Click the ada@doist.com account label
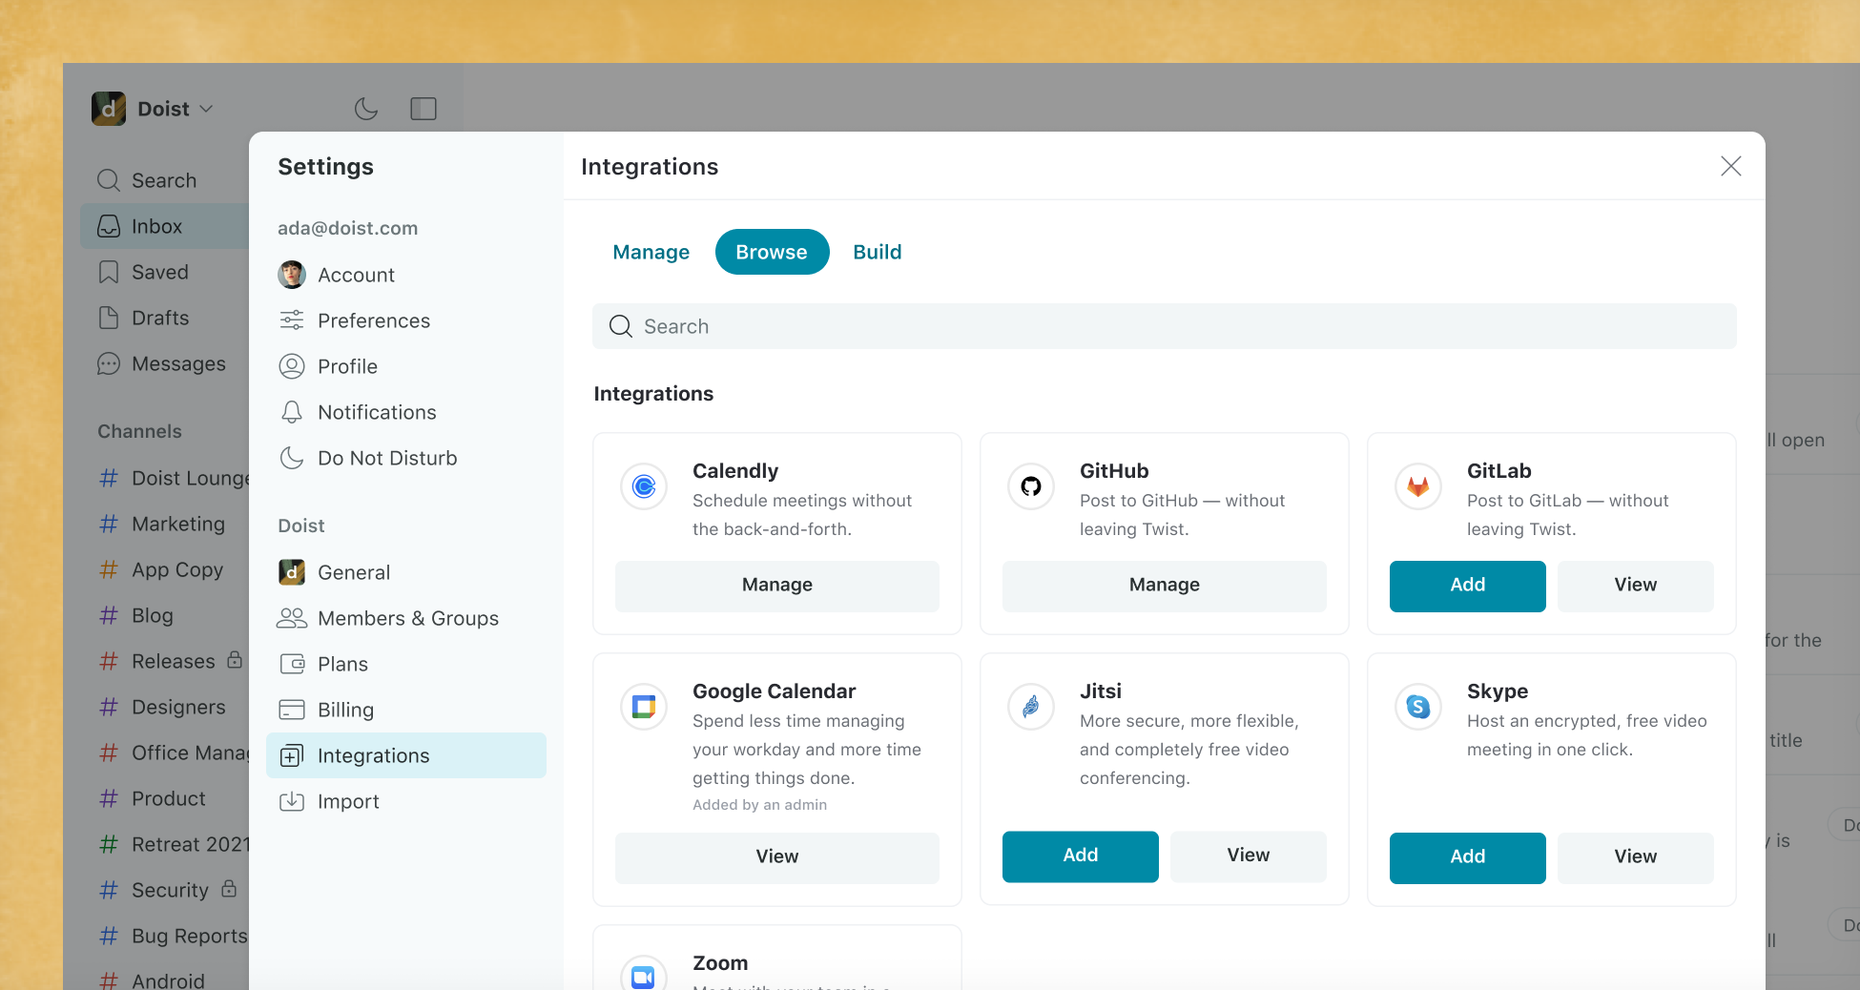1860x990 pixels. pos(347,228)
